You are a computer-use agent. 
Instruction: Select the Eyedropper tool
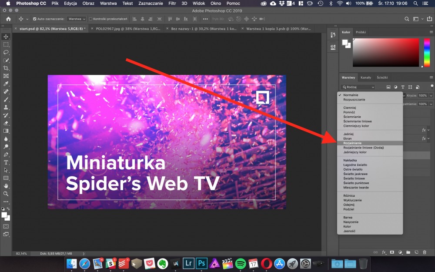coord(6,84)
